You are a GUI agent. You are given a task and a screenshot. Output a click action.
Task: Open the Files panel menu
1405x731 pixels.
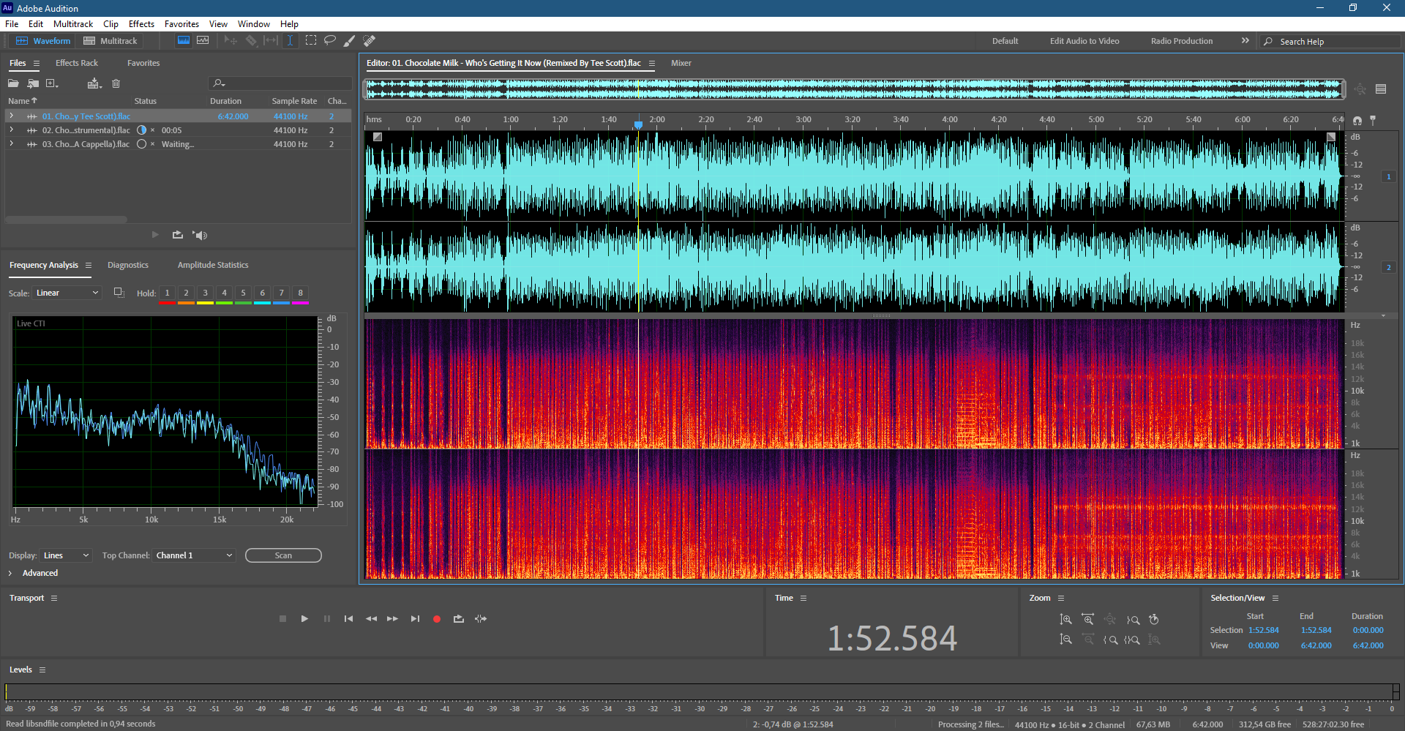(36, 63)
